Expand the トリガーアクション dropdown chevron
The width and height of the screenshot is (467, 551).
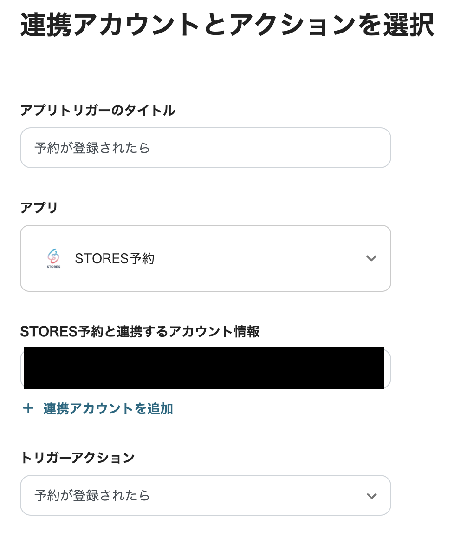click(371, 496)
